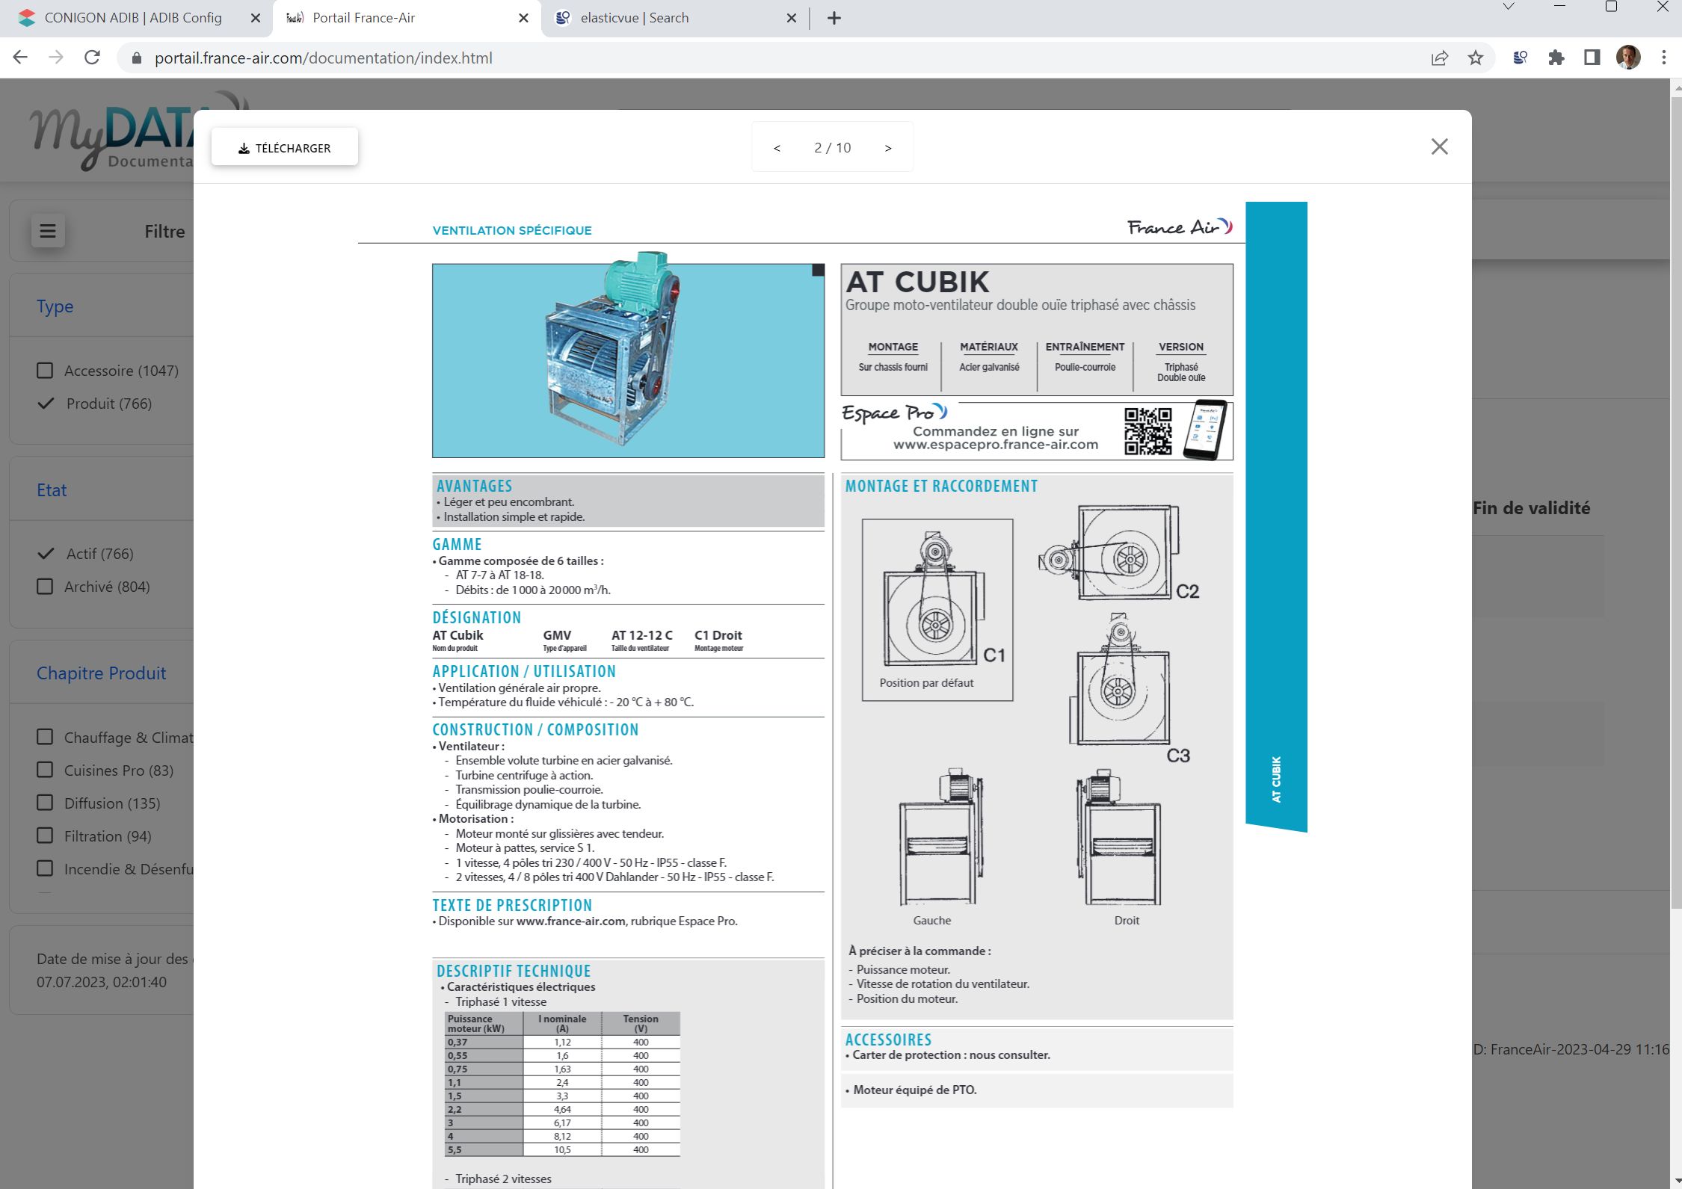
Task: Click the Etat filter heading
Action: point(52,490)
